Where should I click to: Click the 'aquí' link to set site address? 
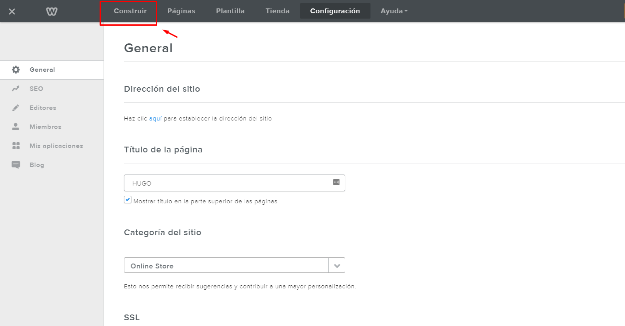155,119
